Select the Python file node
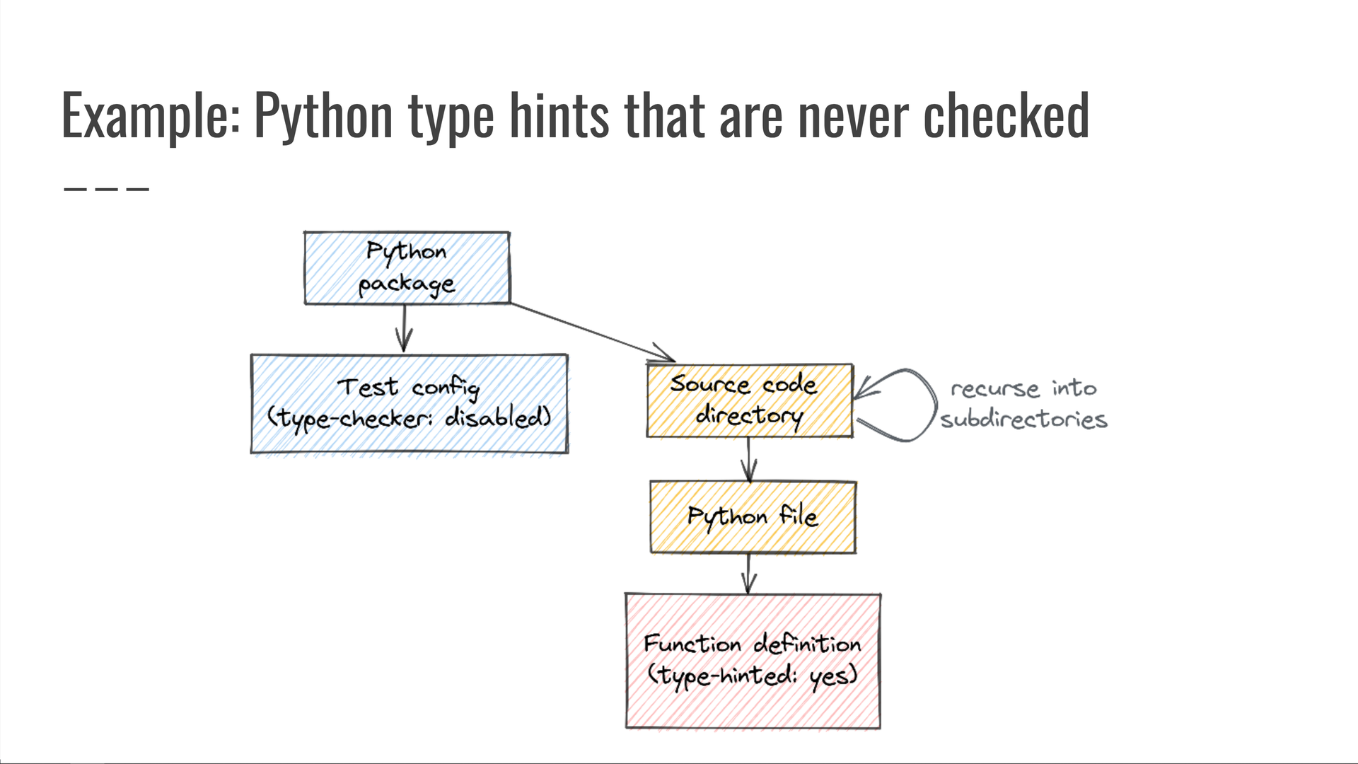 pos(753,516)
